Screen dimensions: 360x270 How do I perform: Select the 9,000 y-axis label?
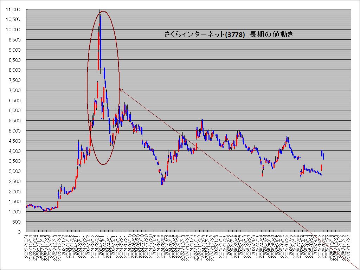(14, 50)
